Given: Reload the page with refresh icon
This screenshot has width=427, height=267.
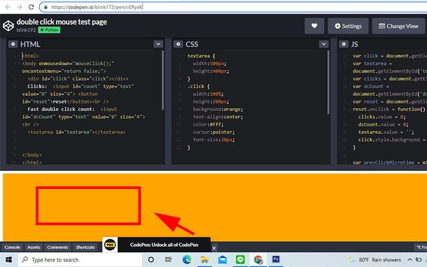Looking at the screenshot, I should pos(31,7).
